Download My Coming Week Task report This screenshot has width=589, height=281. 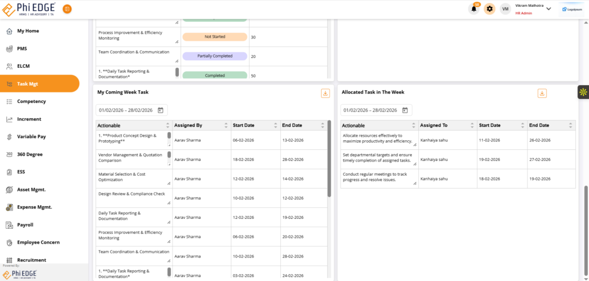click(325, 93)
